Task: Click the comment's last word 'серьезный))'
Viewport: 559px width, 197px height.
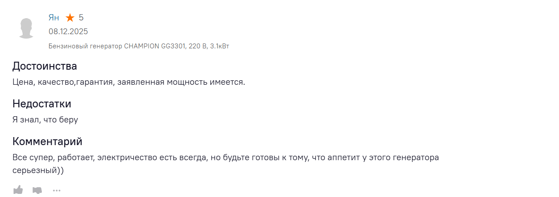Action: coord(38,170)
